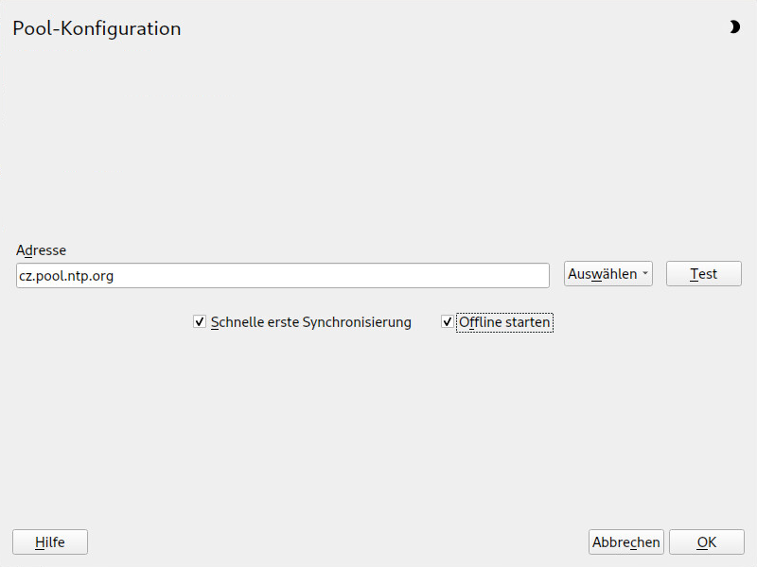Toggle dark mode via crescent moon icon
Screen dimensions: 757x567
(x=734, y=27)
